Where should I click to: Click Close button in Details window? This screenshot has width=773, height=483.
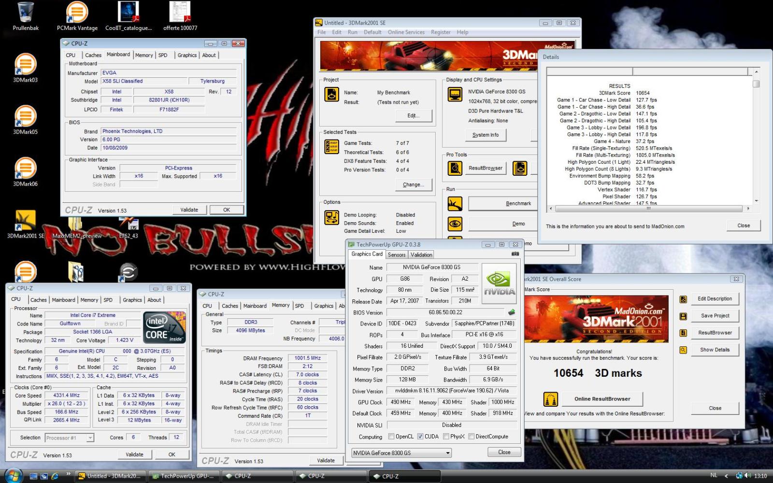tap(744, 226)
